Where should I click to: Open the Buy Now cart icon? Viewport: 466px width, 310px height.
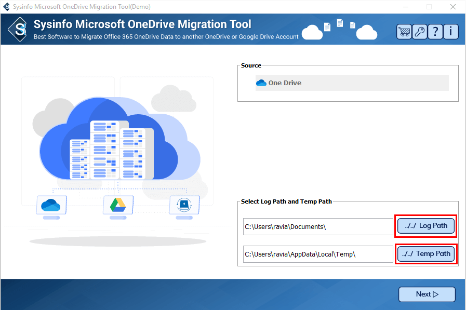click(x=404, y=32)
